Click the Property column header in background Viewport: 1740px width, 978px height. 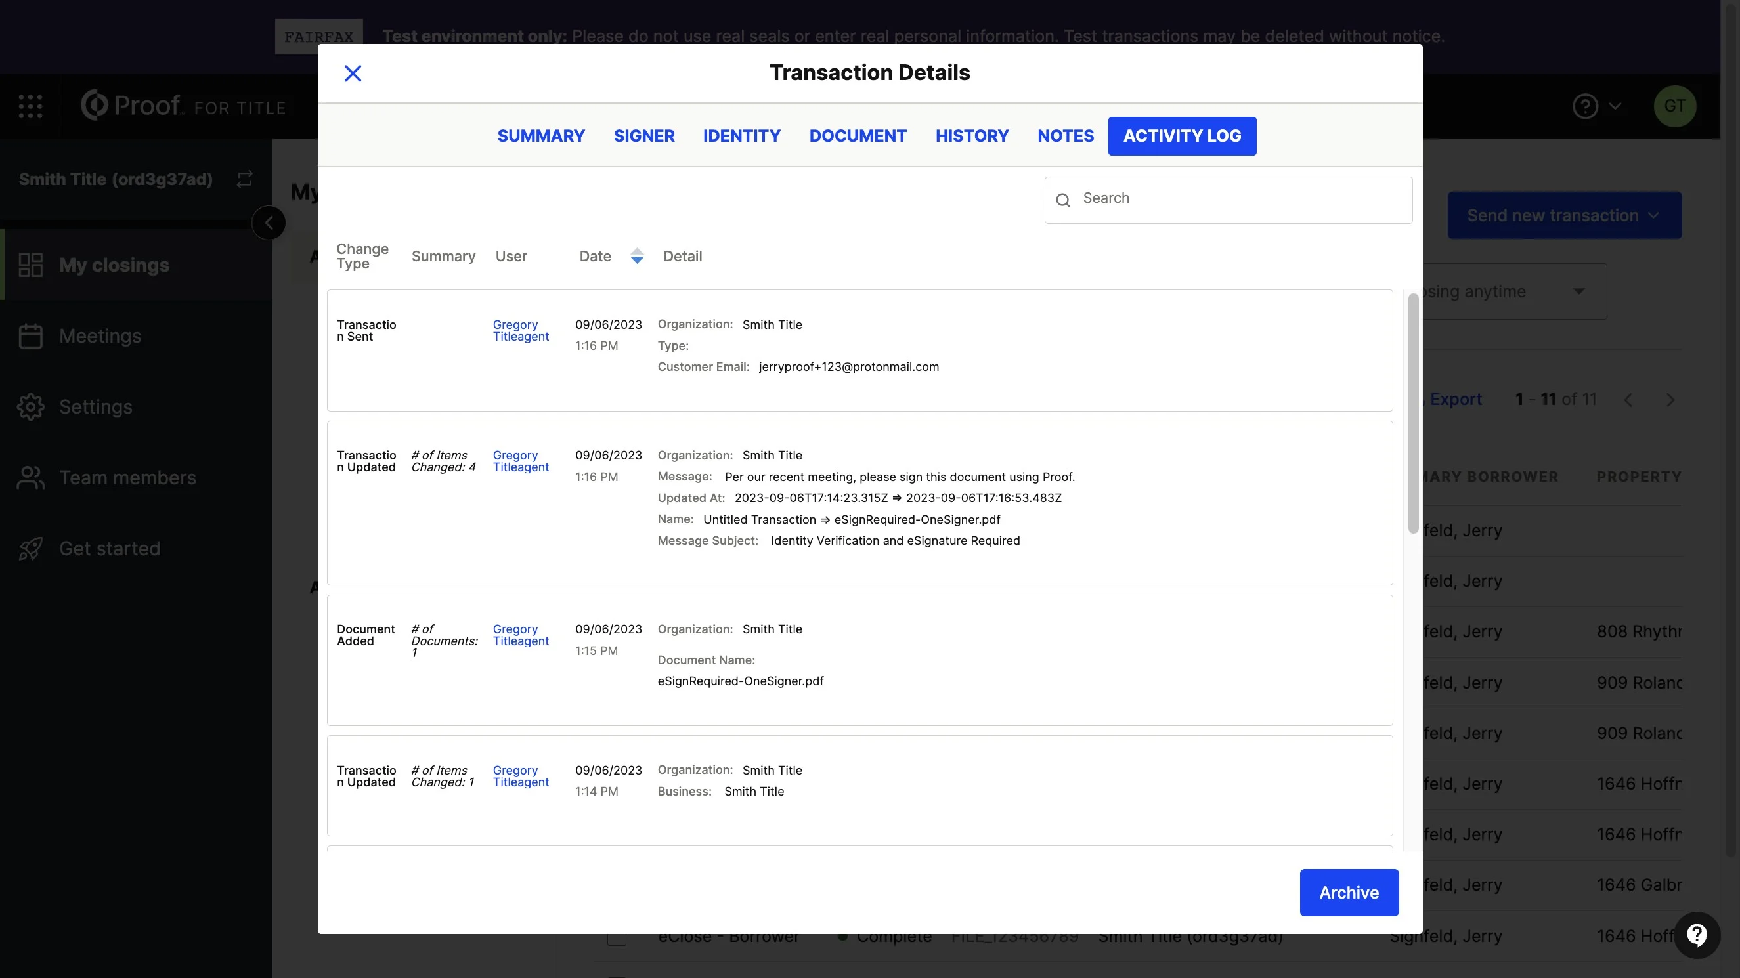(1639, 476)
